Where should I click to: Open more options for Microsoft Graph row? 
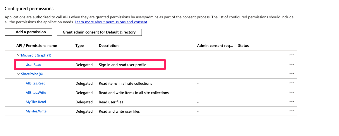pyautogui.click(x=292, y=55)
